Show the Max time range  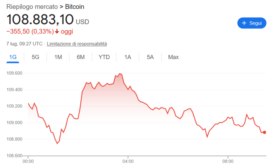173,57
